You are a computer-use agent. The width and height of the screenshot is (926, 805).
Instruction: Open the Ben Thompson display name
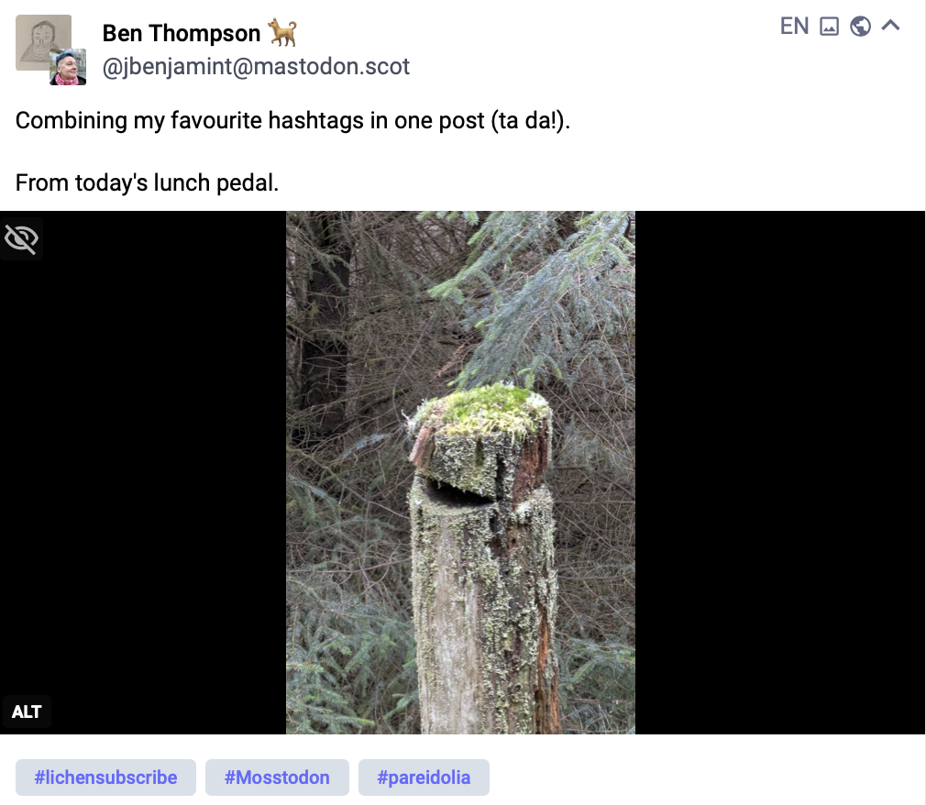[x=182, y=33]
